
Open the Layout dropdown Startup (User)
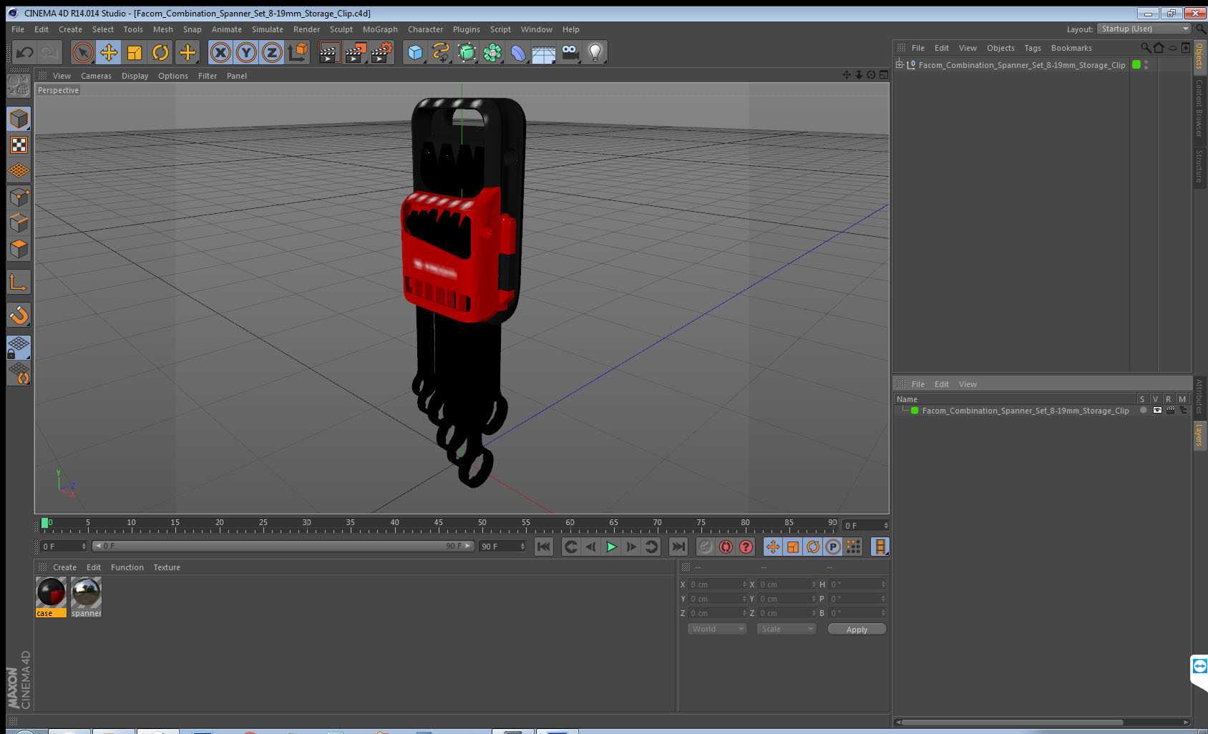coord(1144,29)
